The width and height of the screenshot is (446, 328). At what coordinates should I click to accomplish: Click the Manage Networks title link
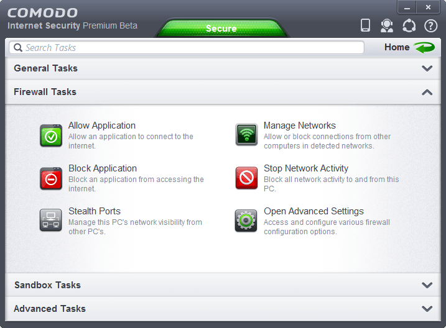300,125
